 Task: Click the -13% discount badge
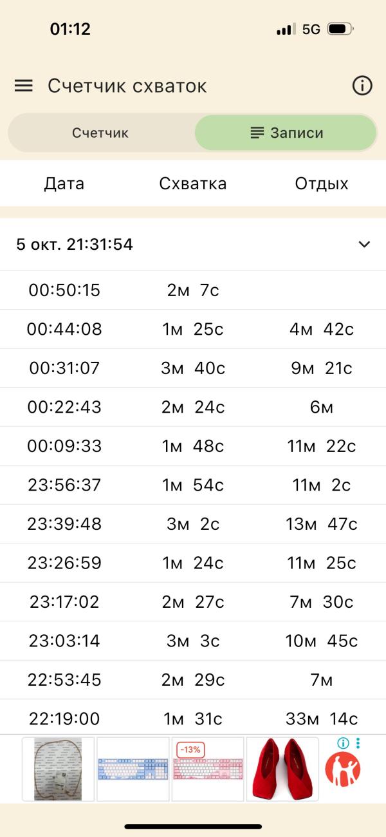click(x=190, y=749)
